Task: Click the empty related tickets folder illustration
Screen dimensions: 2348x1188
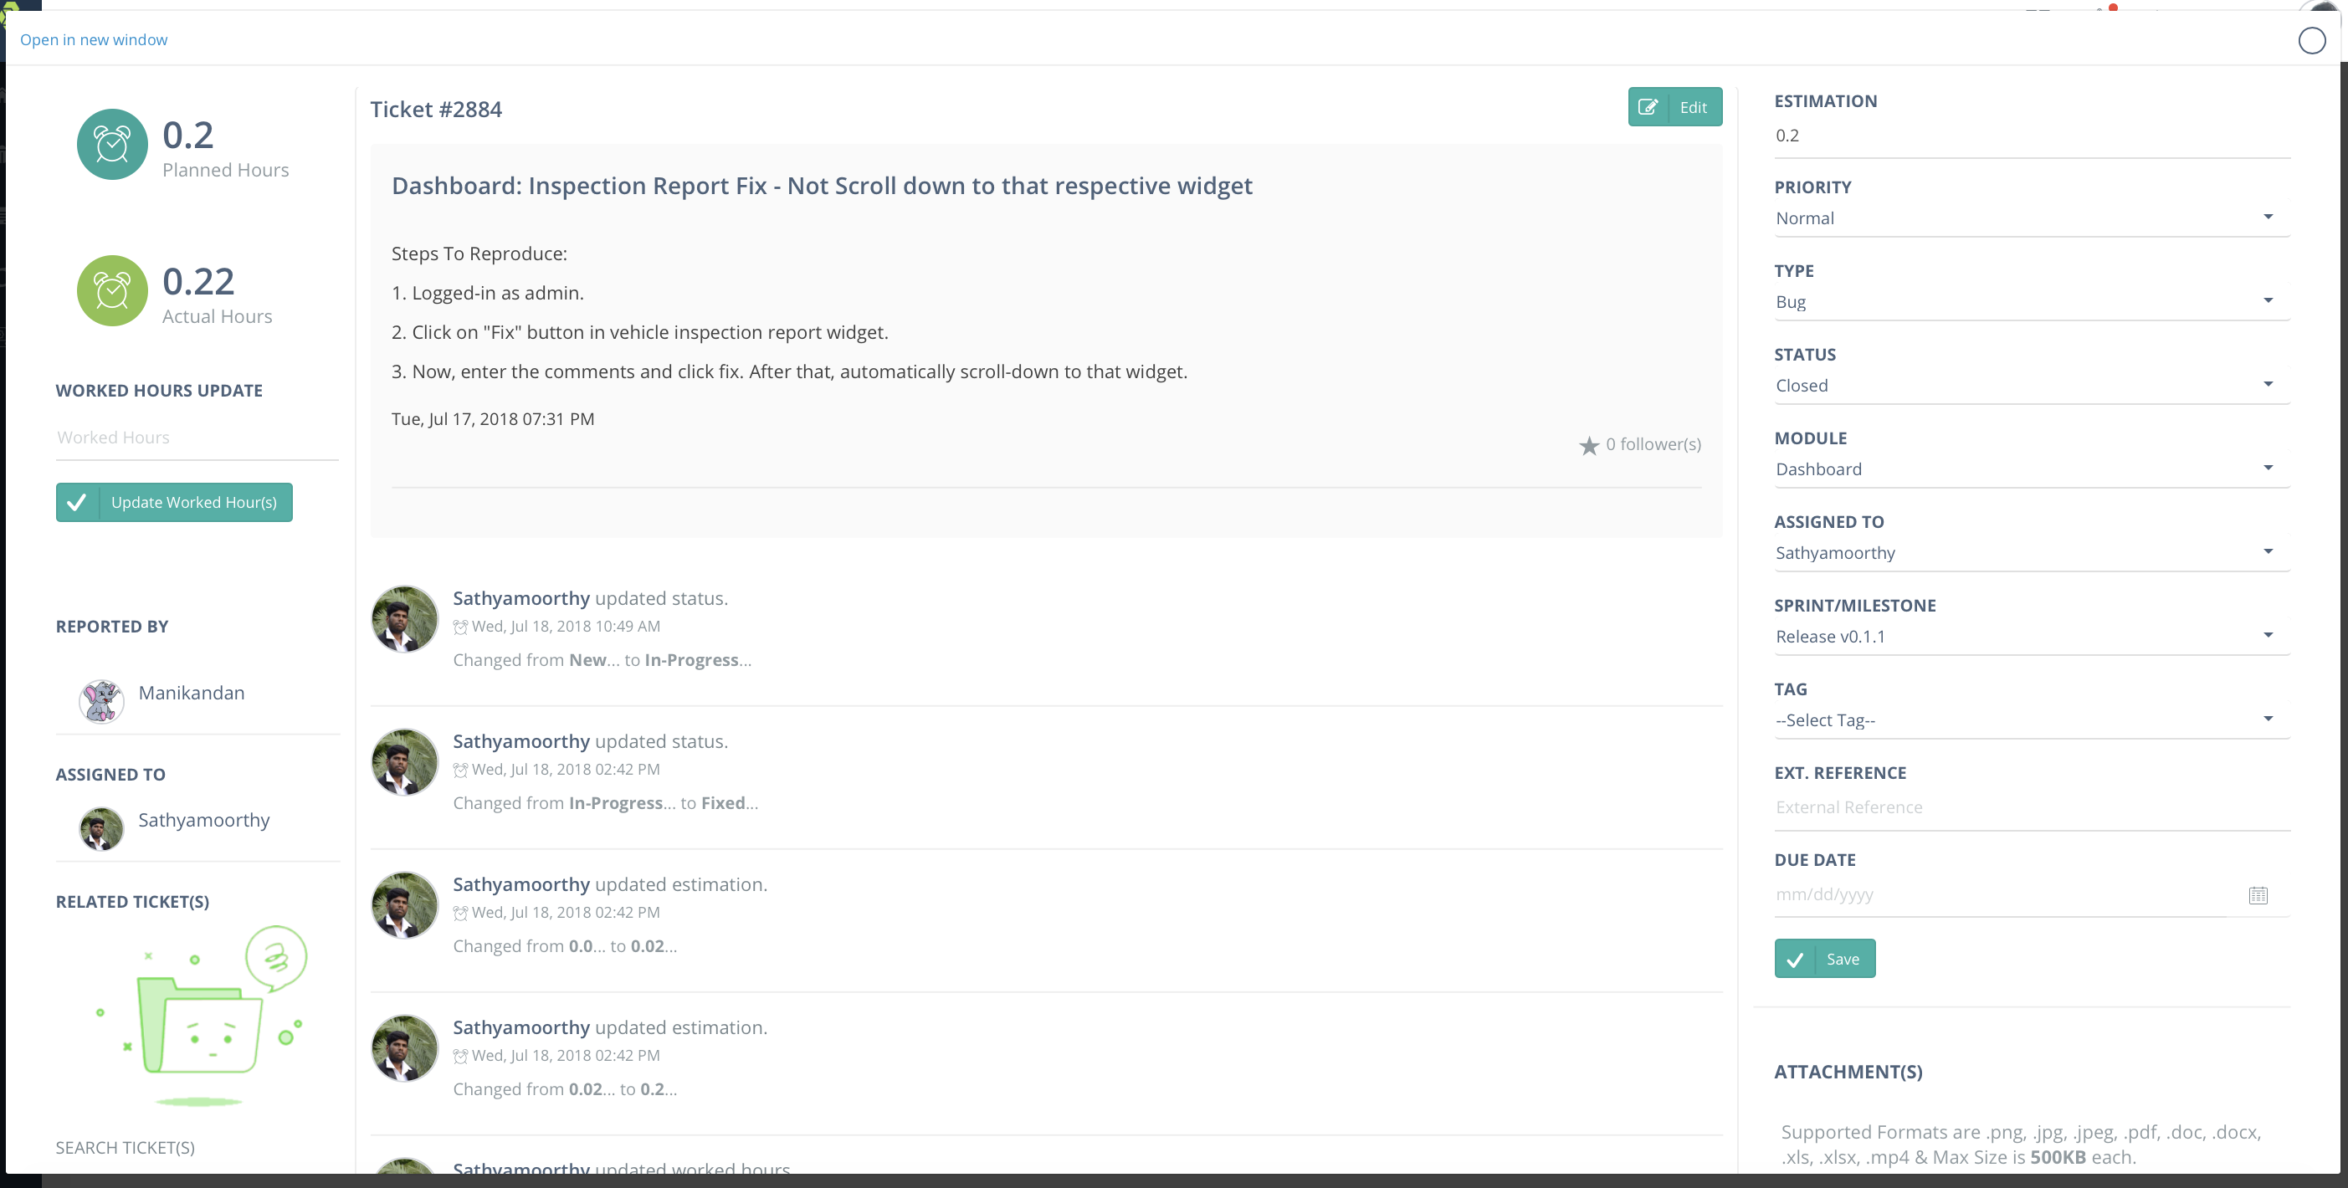Action: 203,1016
